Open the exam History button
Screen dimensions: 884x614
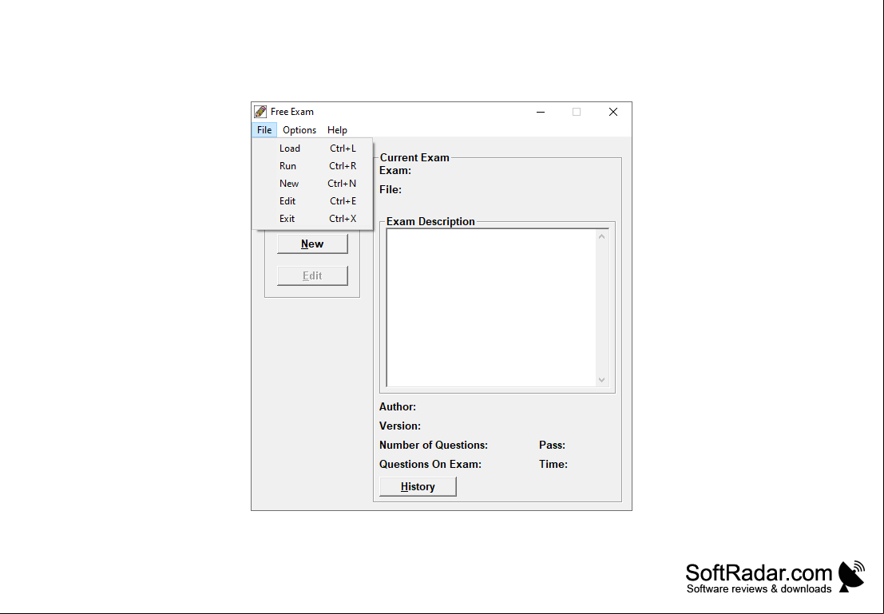pos(418,486)
